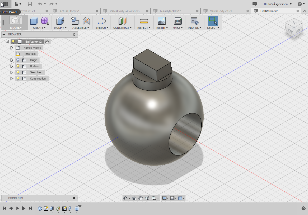The image size is (308, 215).
Task: Click the timeline end marker
Action: tap(80, 208)
